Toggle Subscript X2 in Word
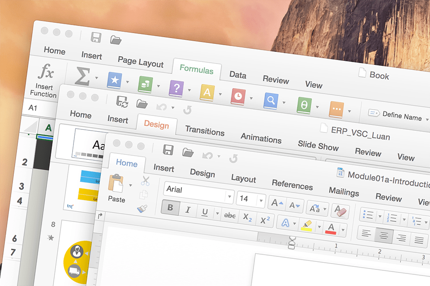Image resolution: width=430 pixels, height=286 pixels. tap(247, 218)
